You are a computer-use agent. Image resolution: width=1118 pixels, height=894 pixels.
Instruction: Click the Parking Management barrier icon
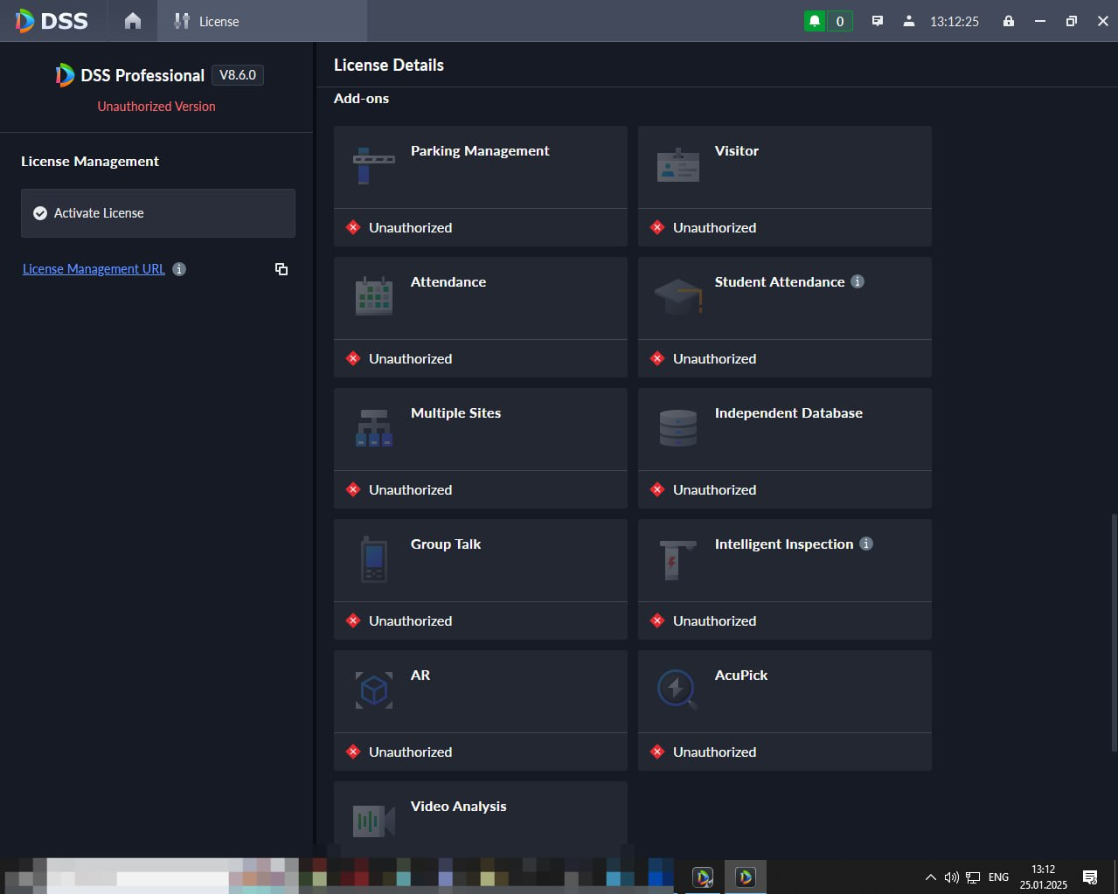(x=374, y=166)
